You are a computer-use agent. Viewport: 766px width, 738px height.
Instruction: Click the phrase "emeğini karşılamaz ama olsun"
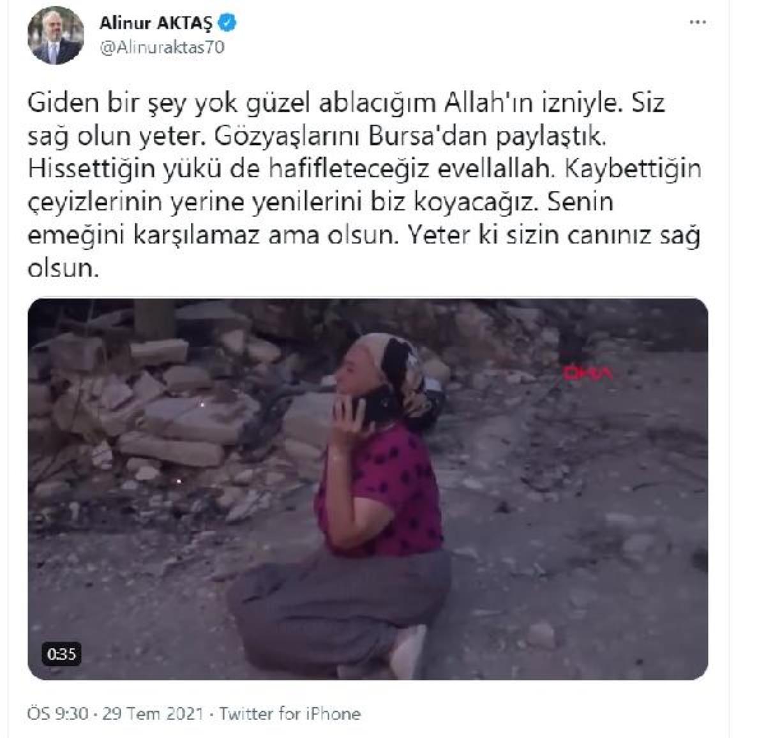point(208,236)
